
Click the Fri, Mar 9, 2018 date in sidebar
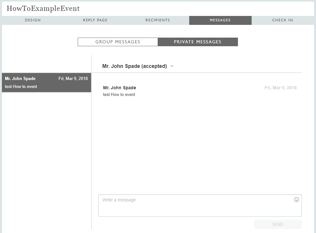pyautogui.click(x=73, y=79)
